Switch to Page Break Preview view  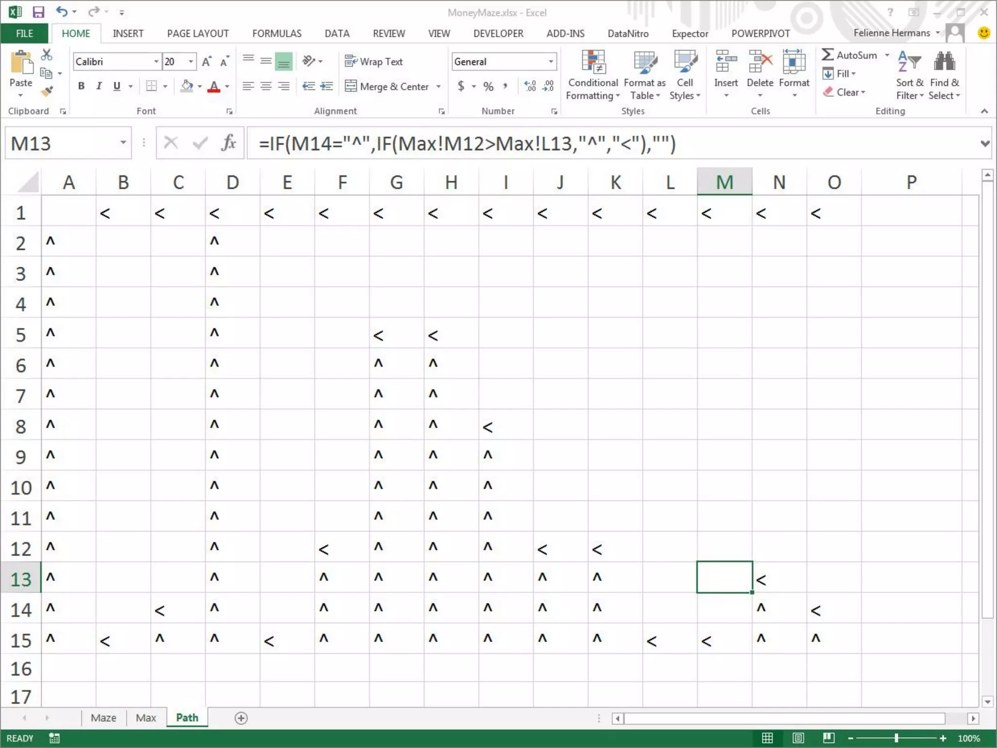829,738
